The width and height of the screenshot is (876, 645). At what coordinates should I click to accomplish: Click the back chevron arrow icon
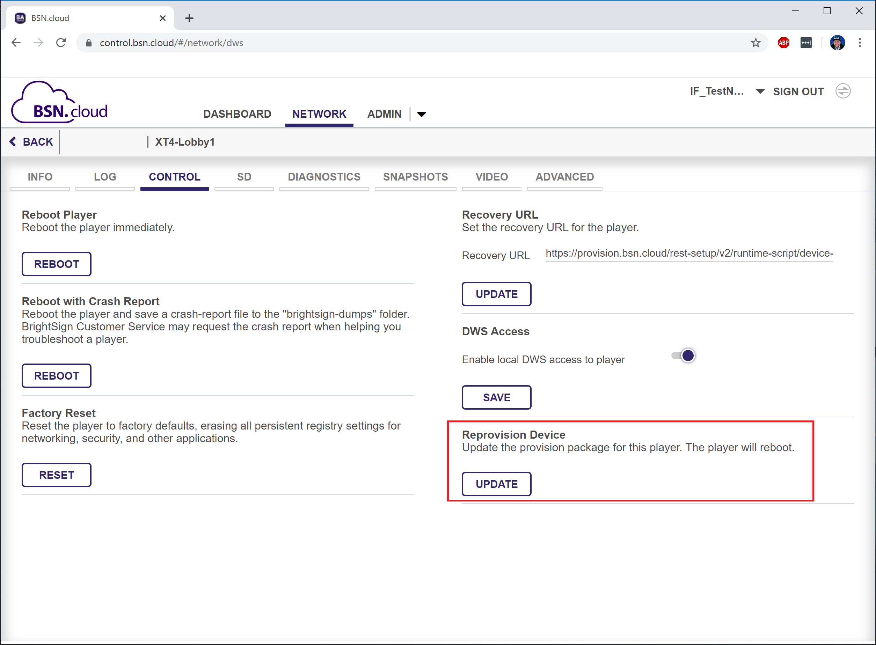click(x=13, y=142)
